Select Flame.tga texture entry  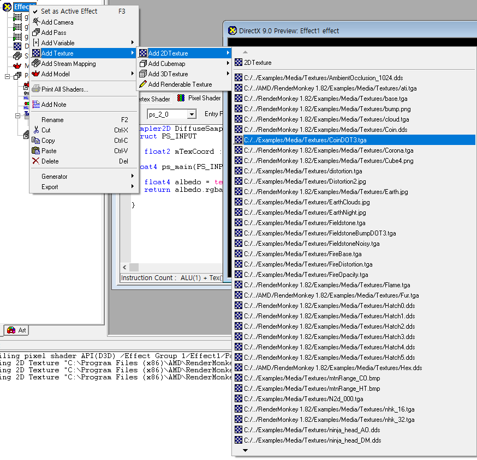[355, 285]
